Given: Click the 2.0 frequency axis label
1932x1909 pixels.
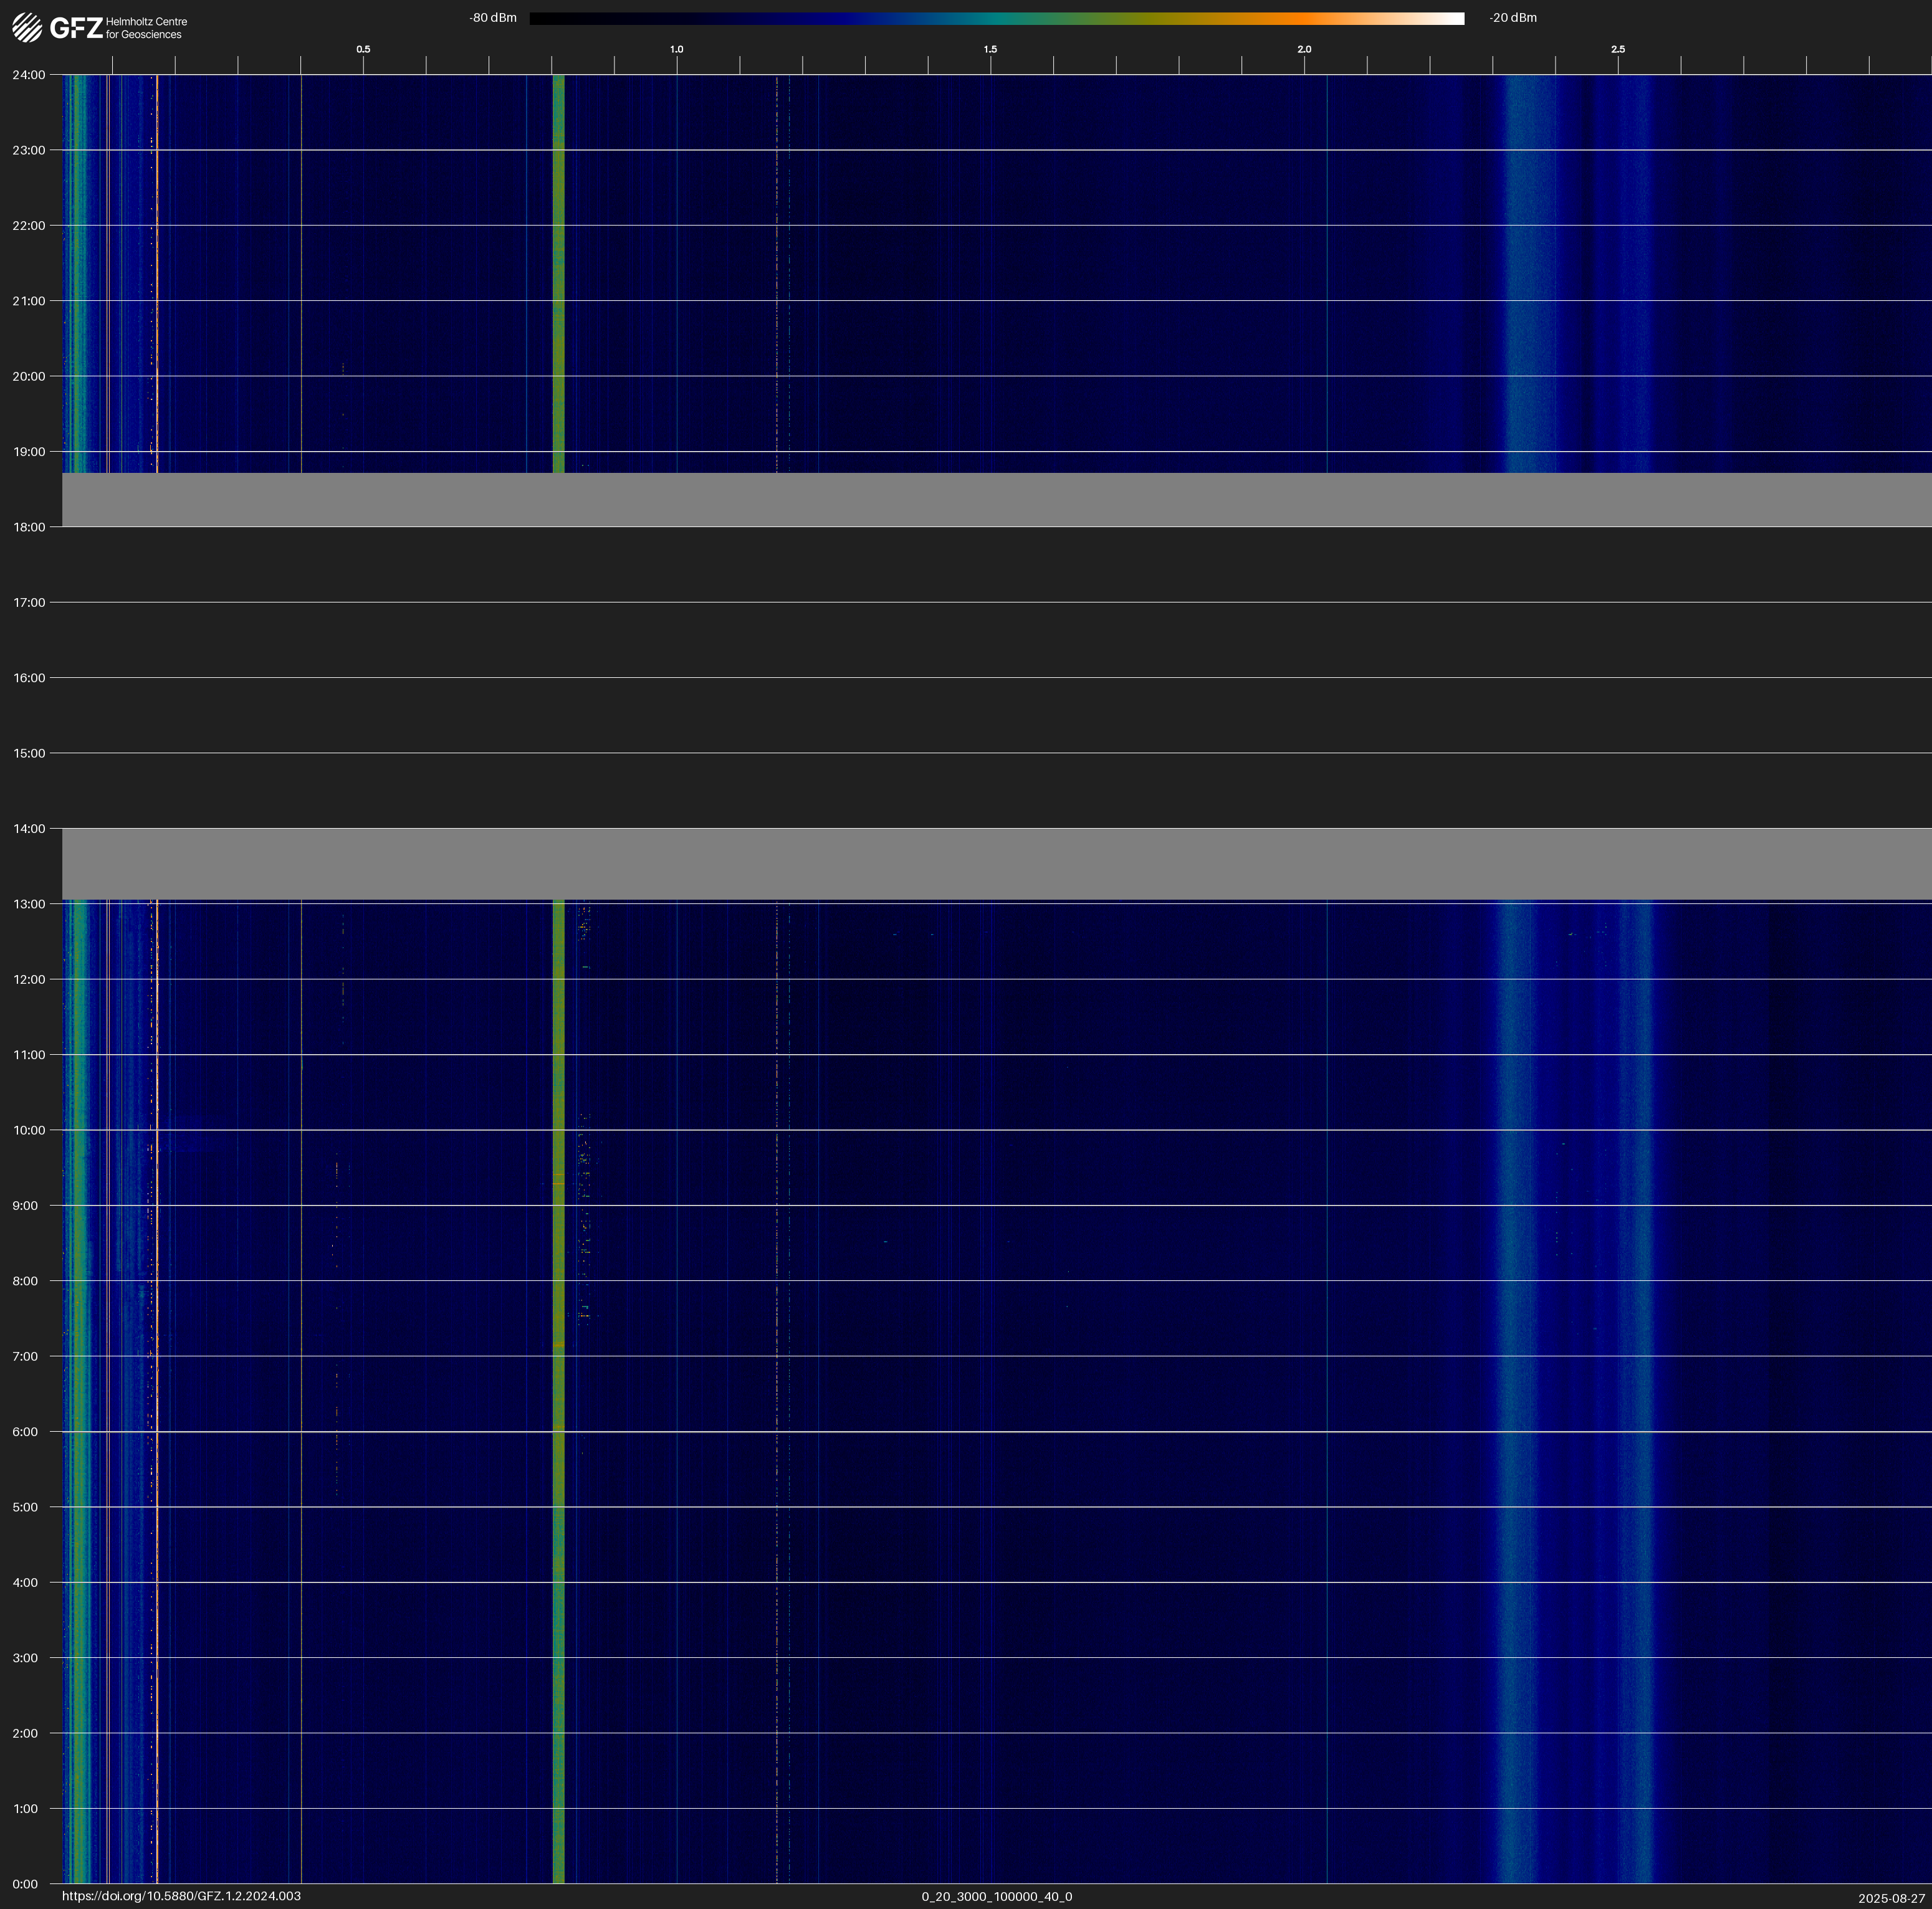Looking at the screenshot, I should (1304, 49).
